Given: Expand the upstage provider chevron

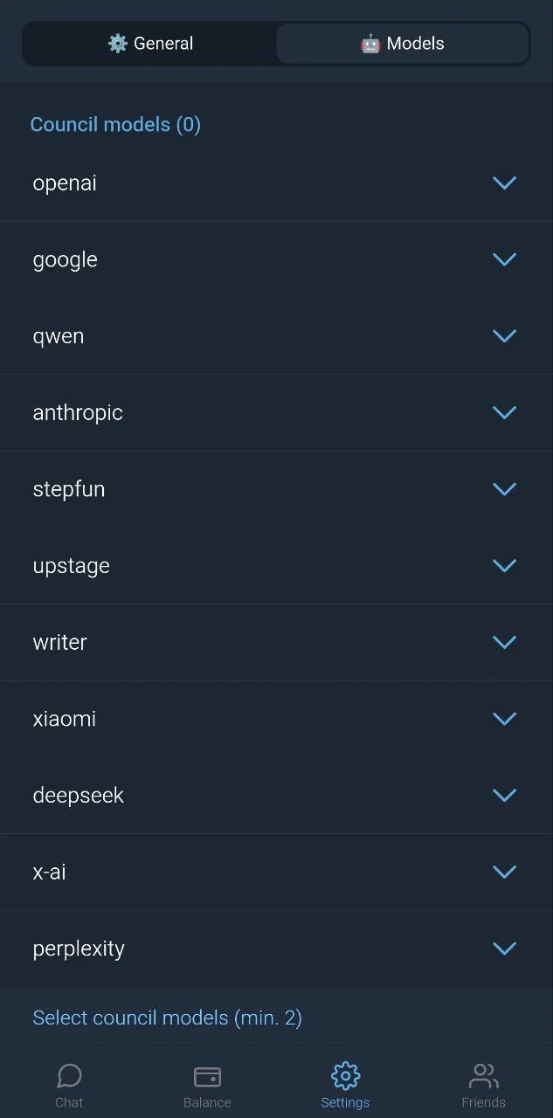Looking at the screenshot, I should coord(504,565).
